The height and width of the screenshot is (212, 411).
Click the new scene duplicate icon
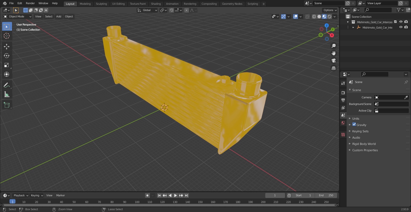point(348,3)
